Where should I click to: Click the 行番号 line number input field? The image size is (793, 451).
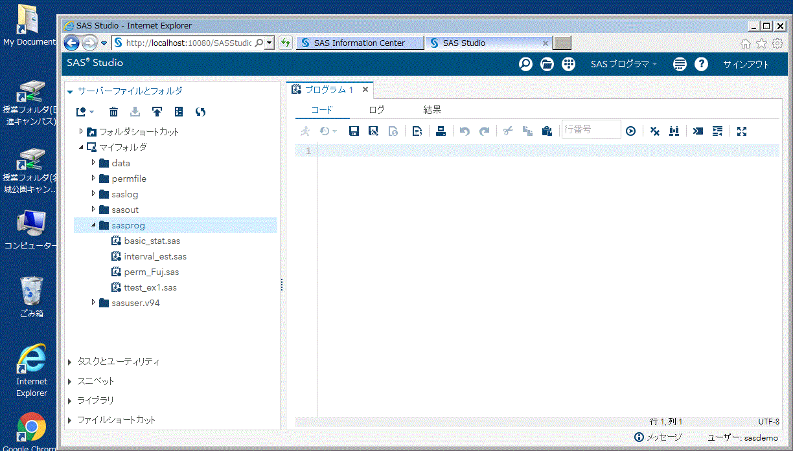[591, 130]
